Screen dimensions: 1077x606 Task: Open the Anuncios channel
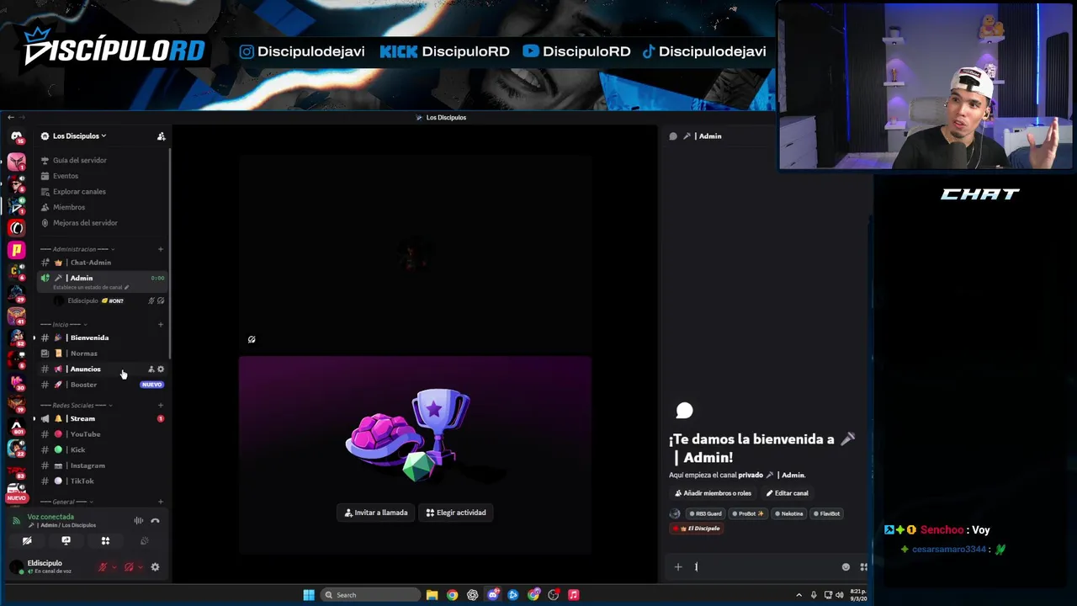point(85,369)
